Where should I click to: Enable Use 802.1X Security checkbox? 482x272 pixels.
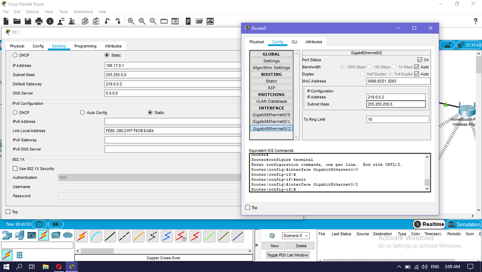click(x=15, y=168)
